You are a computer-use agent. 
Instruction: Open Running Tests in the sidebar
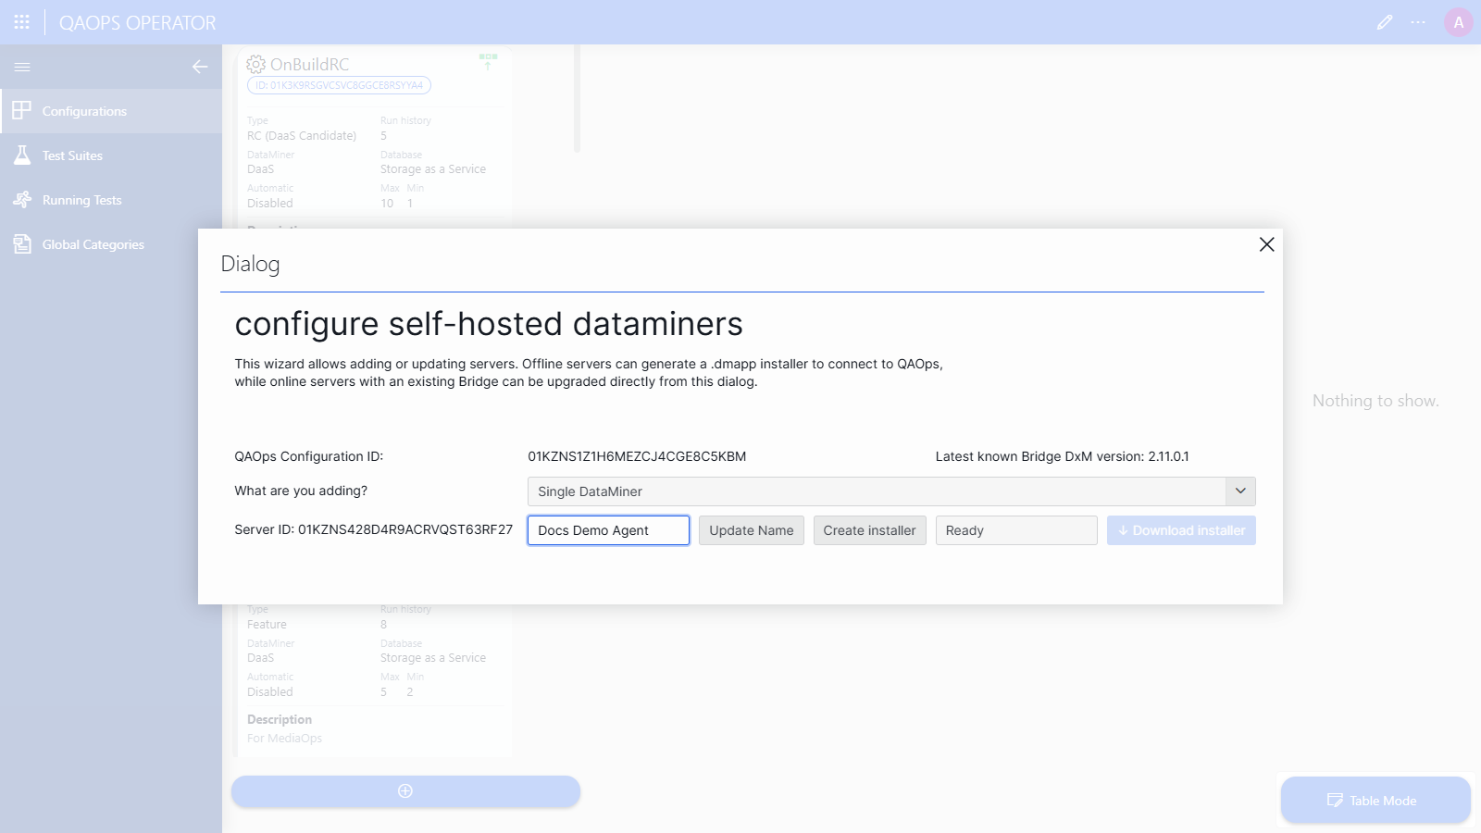(x=111, y=200)
